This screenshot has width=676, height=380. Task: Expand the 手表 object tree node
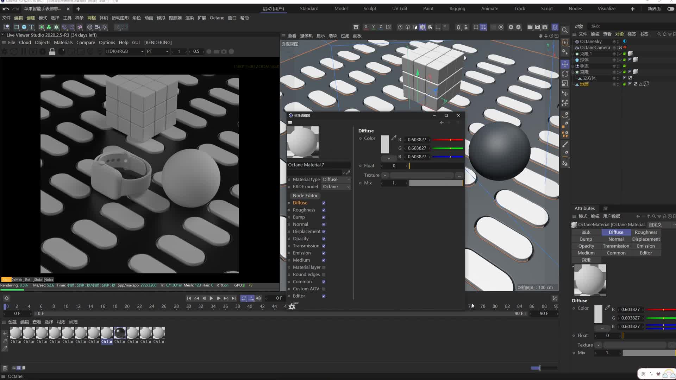click(573, 66)
